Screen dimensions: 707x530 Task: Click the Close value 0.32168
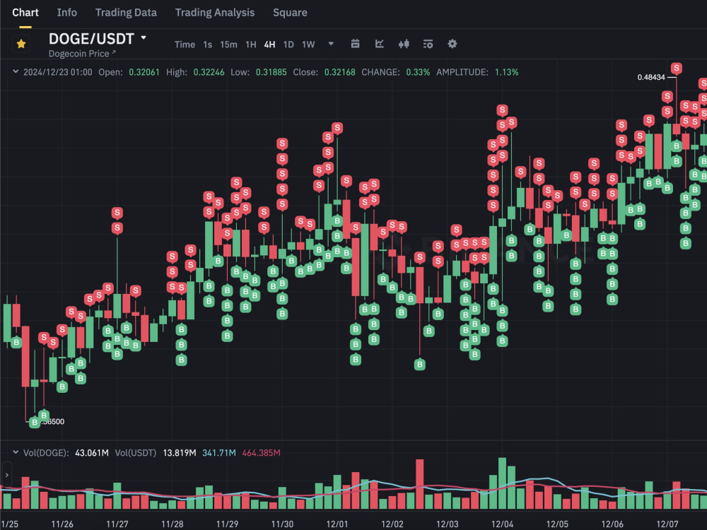click(339, 72)
